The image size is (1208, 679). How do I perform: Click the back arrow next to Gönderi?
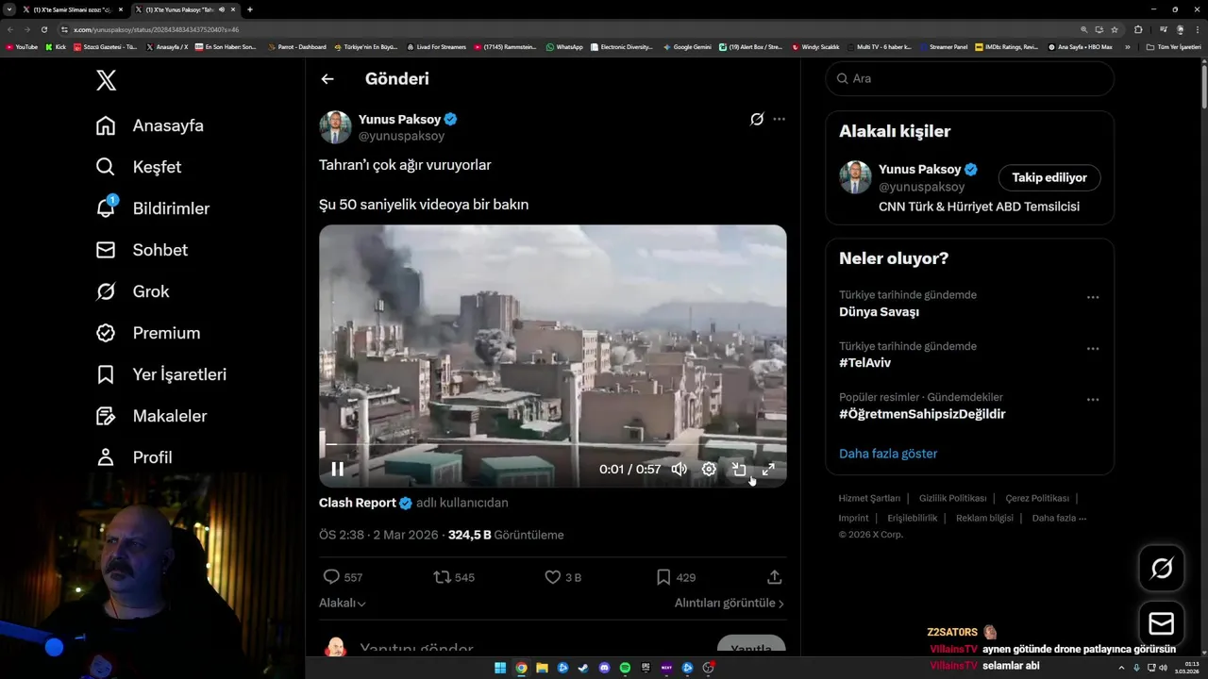point(327,79)
